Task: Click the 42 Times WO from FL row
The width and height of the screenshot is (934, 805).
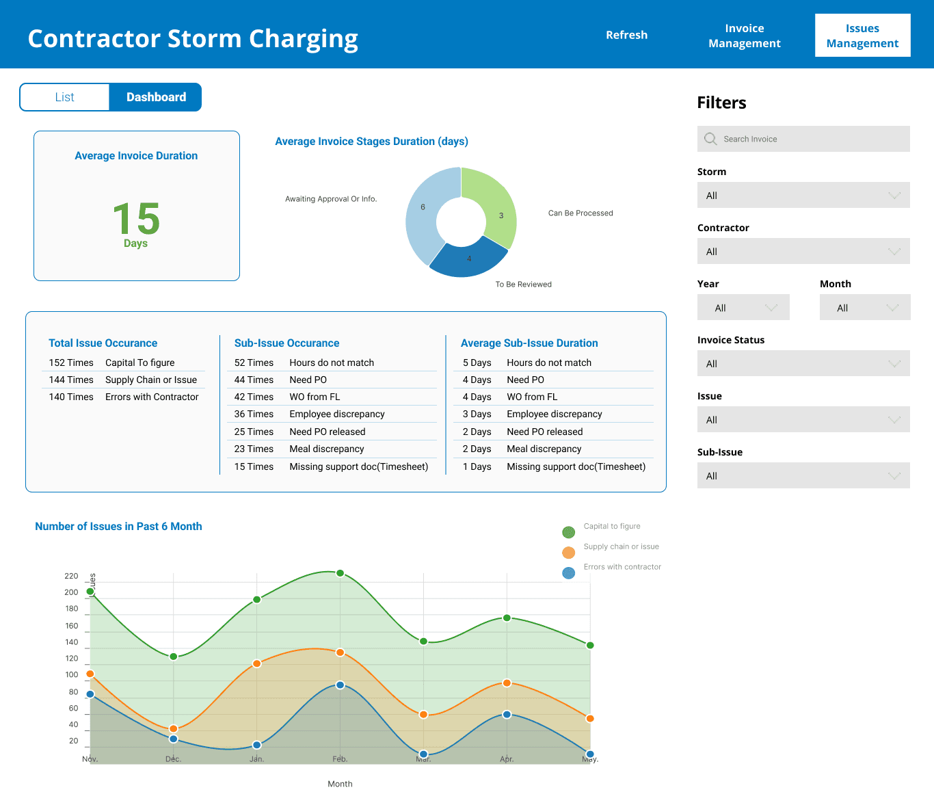Action: point(332,397)
